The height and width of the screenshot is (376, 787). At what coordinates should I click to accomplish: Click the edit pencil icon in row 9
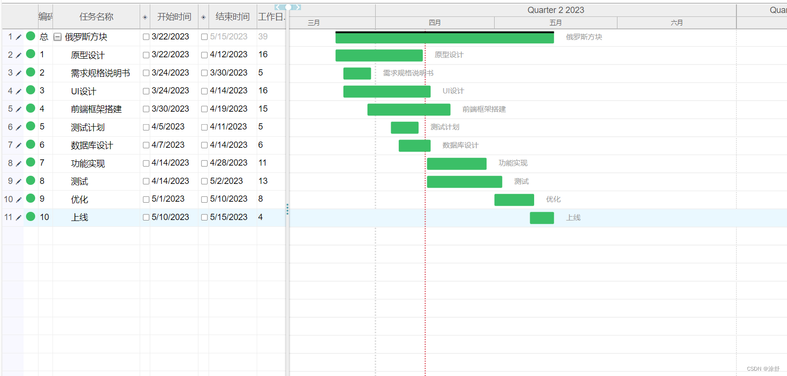point(18,182)
